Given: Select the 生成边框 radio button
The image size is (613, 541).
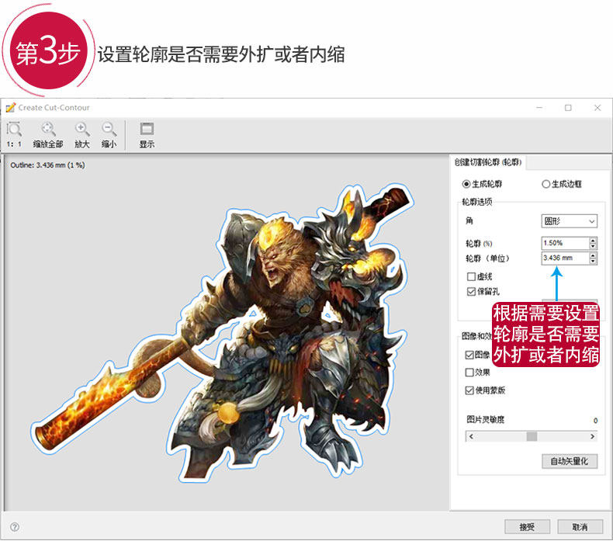Looking at the screenshot, I should click(x=545, y=184).
